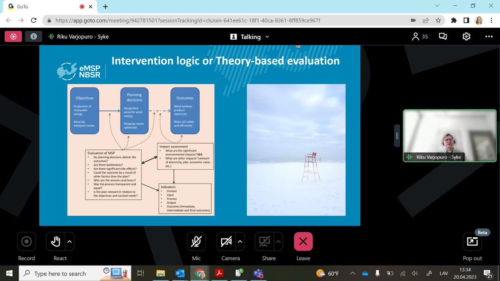Share this page from address bar
The height and width of the screenshot is (281, 500).
tap(426, 20)
